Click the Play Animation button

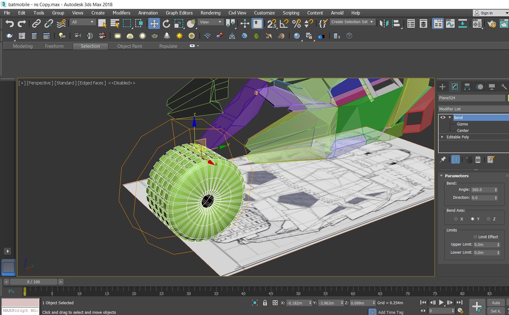pyautogui.click(x=441, y=303)
